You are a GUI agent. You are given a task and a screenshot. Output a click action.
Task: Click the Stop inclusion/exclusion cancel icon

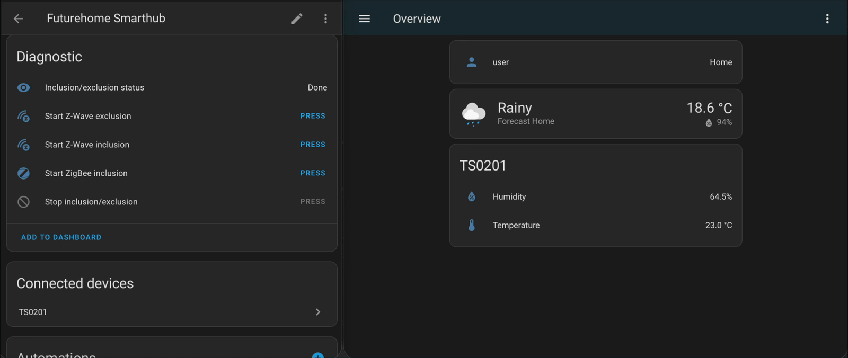coord(23,202)
